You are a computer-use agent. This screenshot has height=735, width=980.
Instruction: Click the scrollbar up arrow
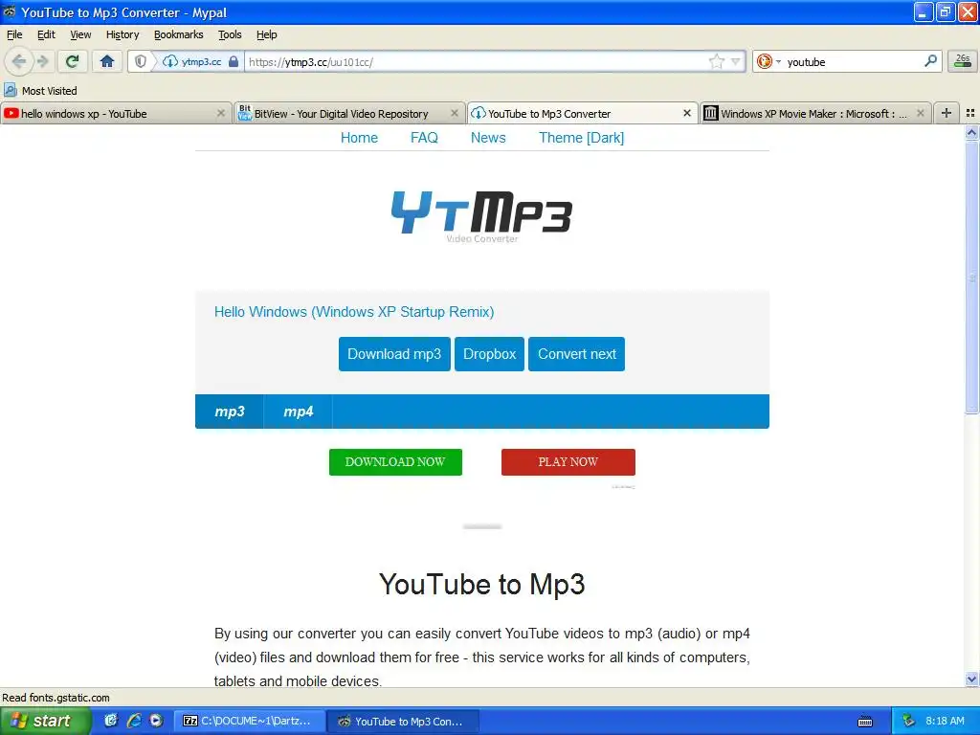pyautogui.click(x=971, y=132)
